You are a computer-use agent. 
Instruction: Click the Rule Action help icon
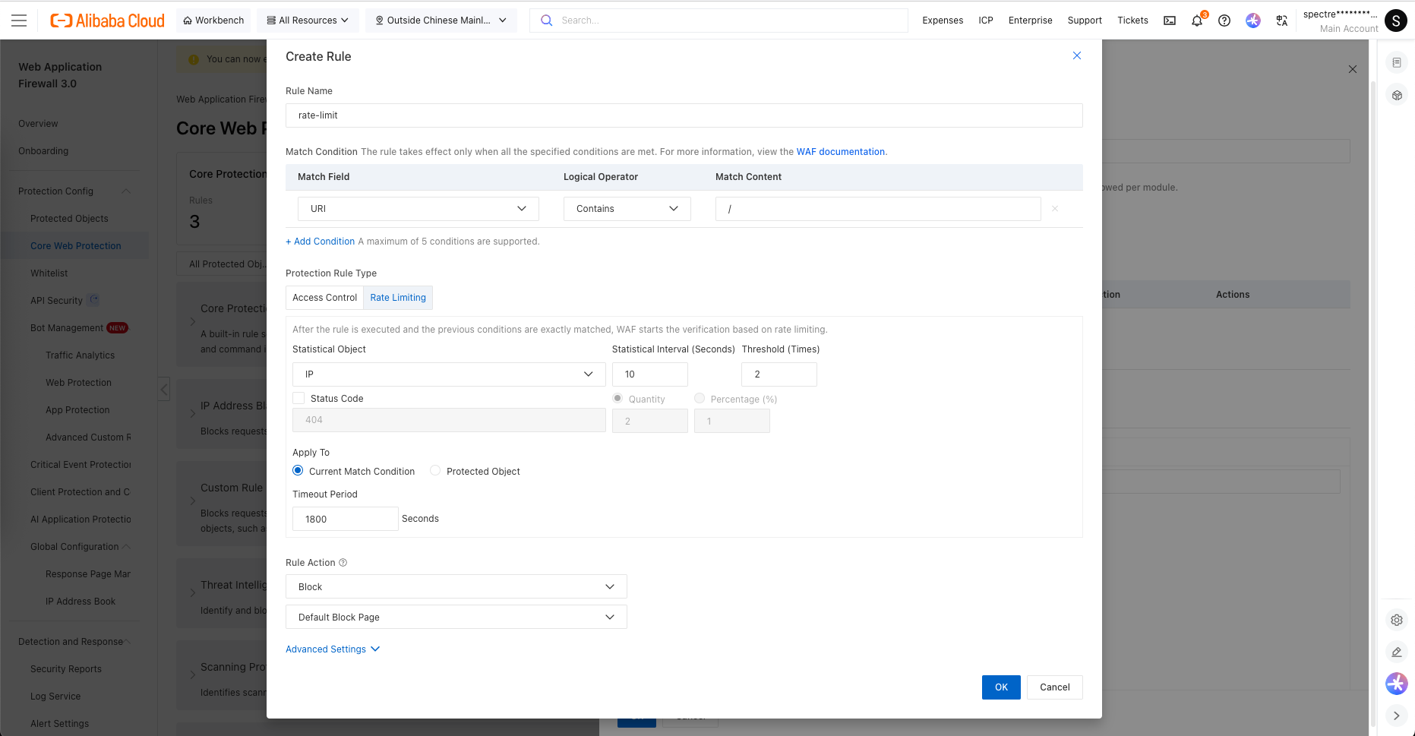click(343, 563)
